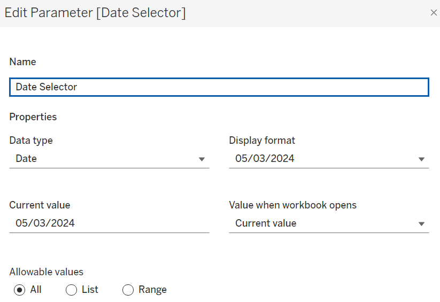Close the Edit Parameter dialog
This screenshot has width=440, height=302.
(434, 13)
